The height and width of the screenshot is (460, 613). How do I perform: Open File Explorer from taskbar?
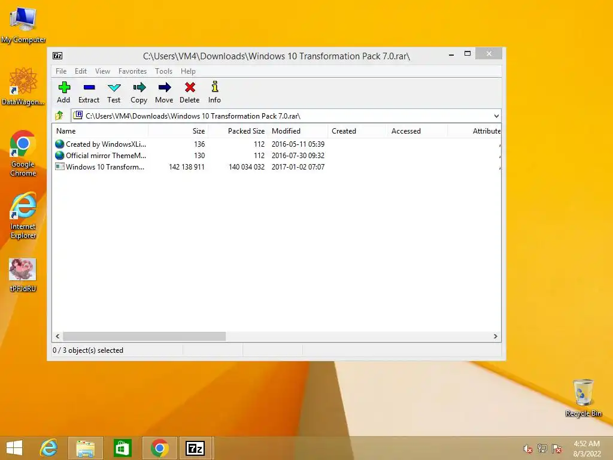(86, 448)
